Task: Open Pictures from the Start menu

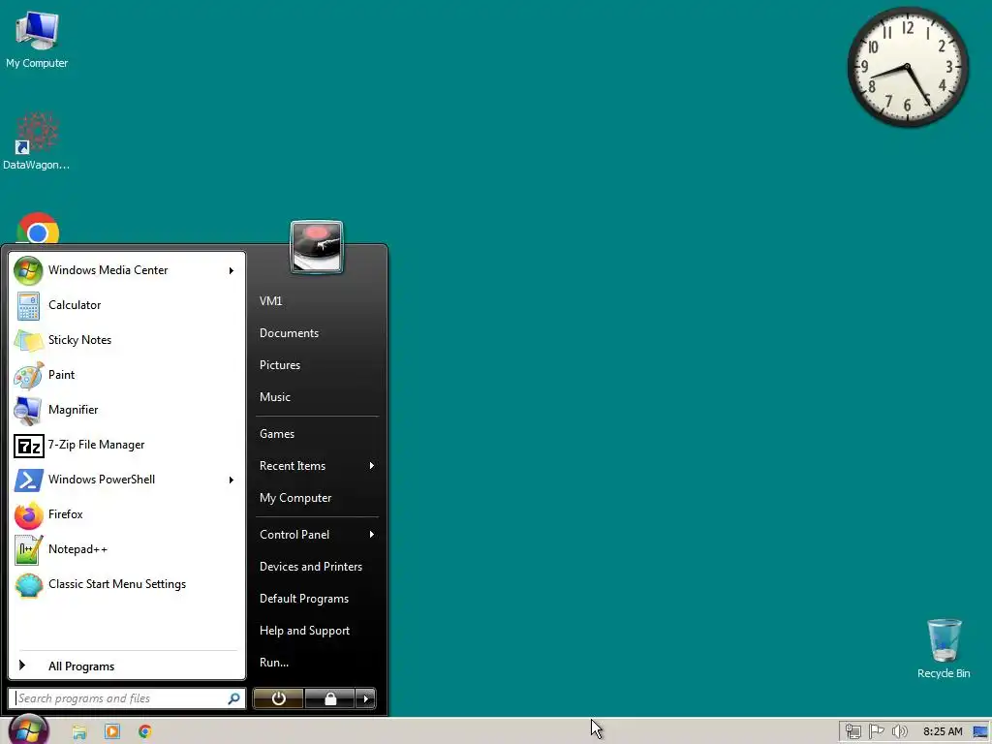Action: click(x=317, y=365)
